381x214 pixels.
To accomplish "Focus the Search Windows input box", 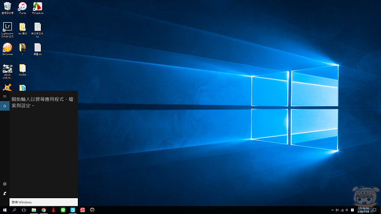I will [44, 202].
